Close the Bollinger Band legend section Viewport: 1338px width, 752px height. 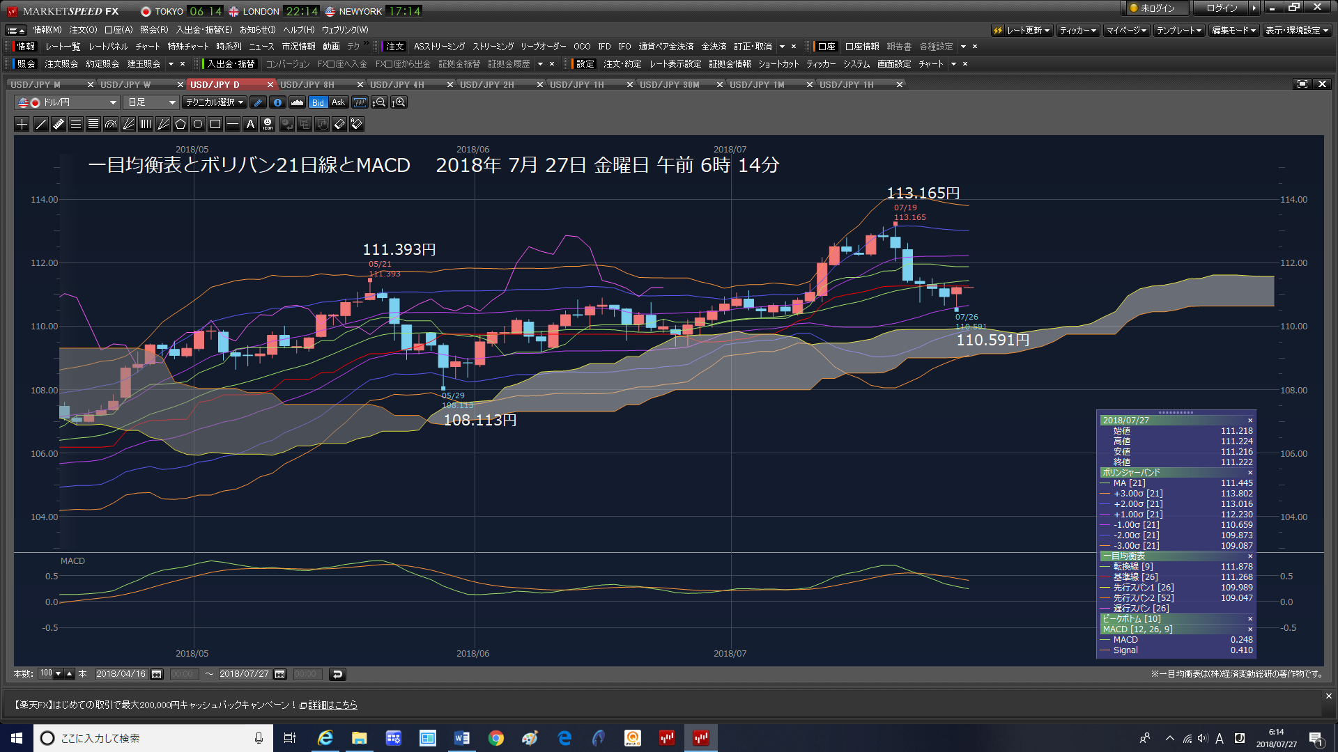(x=1249, y=473)
